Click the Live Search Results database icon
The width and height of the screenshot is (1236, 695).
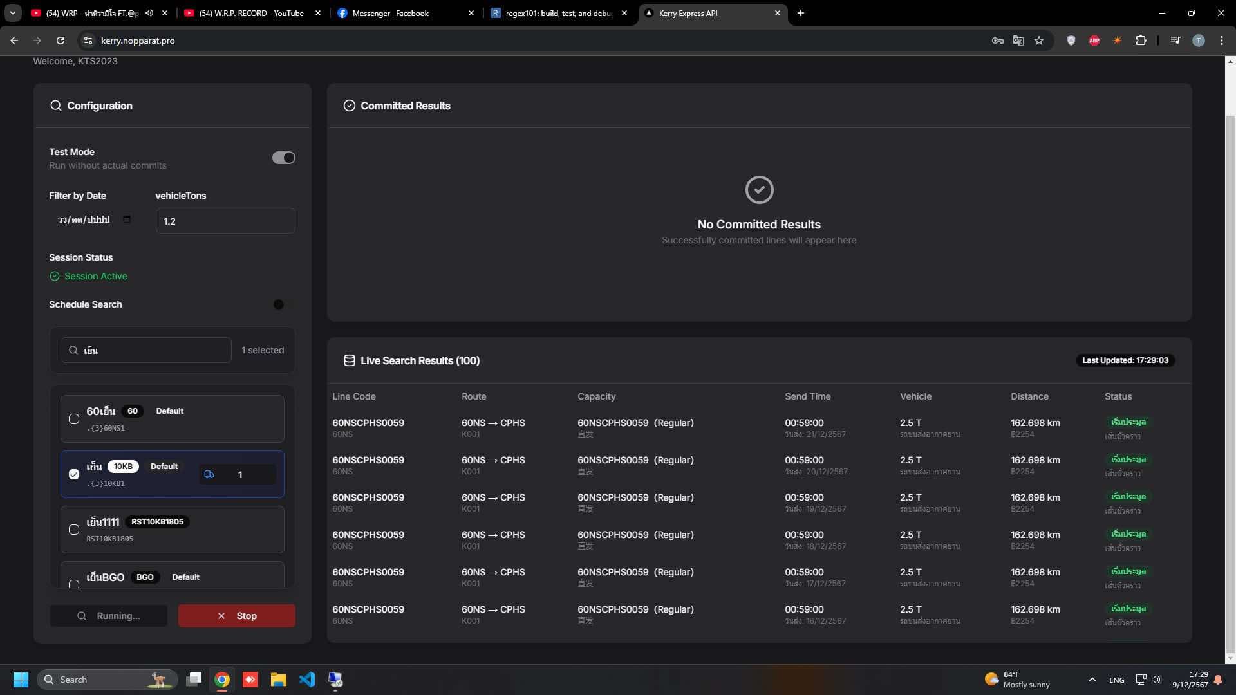pos(350,360)
